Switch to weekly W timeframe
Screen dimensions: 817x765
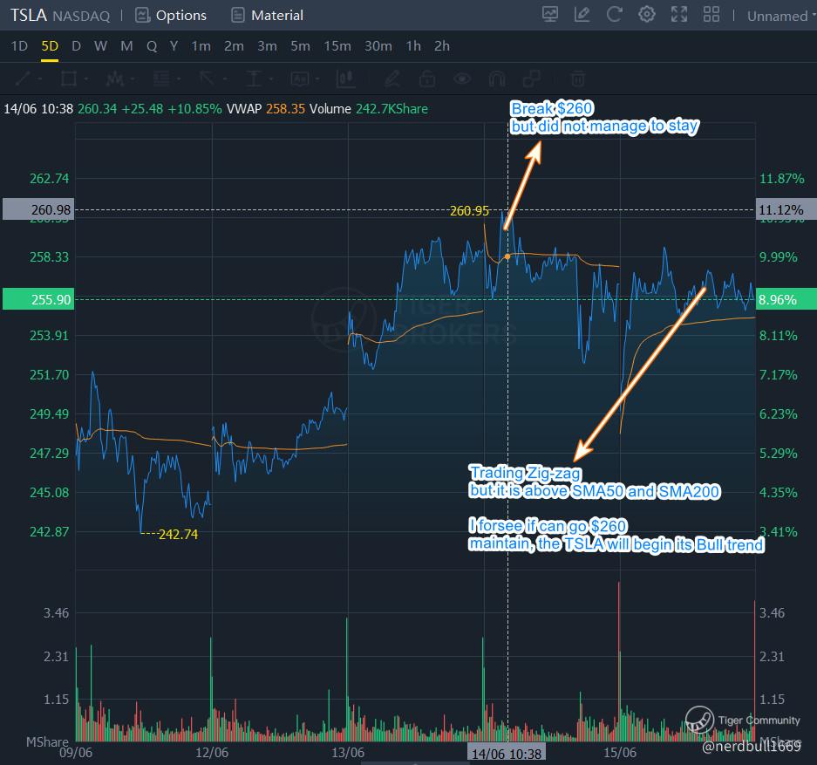tap(100, 46)
